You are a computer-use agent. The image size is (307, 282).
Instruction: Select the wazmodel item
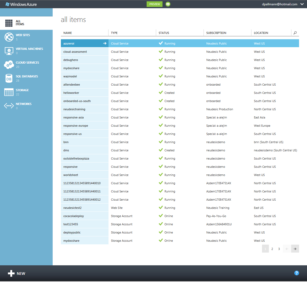click(x=70, y=77)
